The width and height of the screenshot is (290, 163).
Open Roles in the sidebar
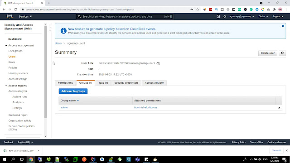(12, 62)
